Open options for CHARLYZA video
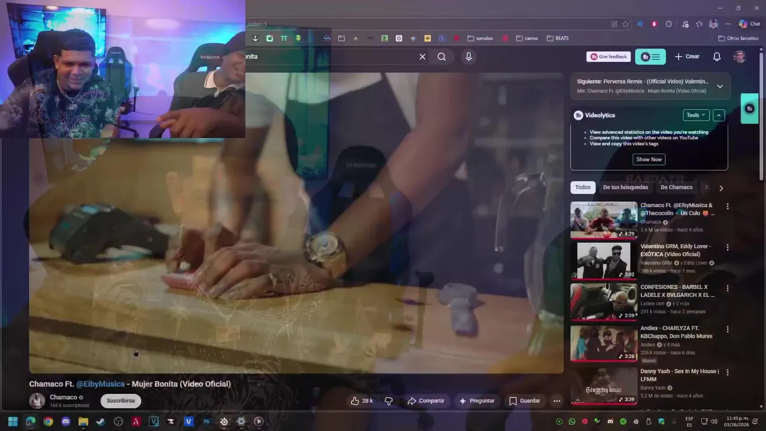 click(x=728, y=329)
